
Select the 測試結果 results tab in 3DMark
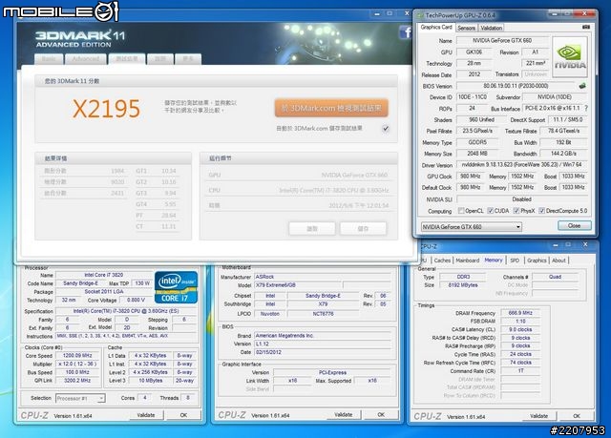pos(127,59)
